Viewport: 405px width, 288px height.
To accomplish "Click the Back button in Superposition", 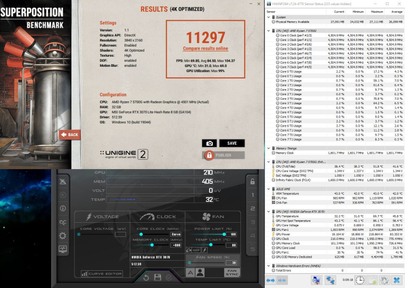I will (70, 135).
